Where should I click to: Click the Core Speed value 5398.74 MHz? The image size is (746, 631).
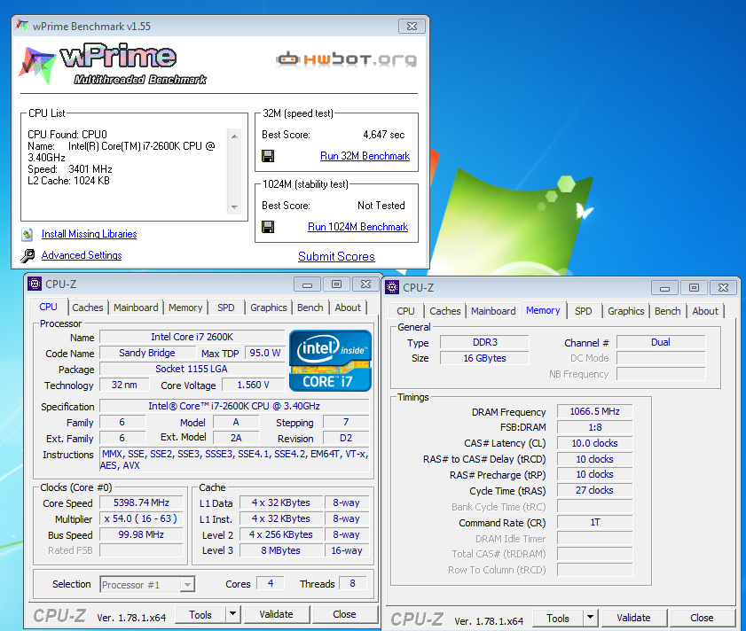tap(141, 502)
